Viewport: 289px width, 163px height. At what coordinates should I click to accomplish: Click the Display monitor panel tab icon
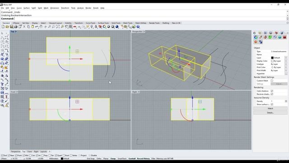click(271, 33)
